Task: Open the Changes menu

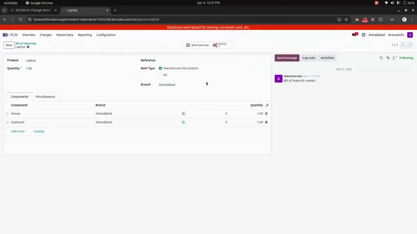Action: pyautogui.click(x=46, y=35)
